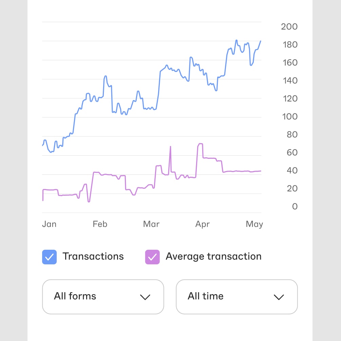Click the May label on the x-axis
Image resolution: width=341 pixels, height=341 pixels.
pos(254,224)
